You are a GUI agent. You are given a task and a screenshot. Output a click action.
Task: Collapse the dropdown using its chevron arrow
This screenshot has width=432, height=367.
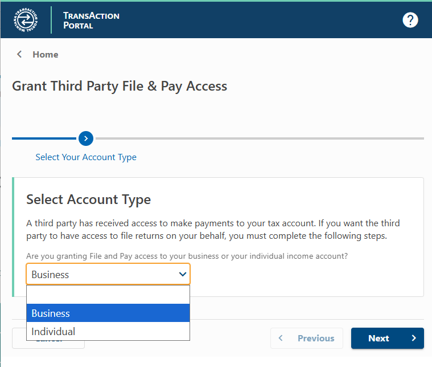[183, 275]
